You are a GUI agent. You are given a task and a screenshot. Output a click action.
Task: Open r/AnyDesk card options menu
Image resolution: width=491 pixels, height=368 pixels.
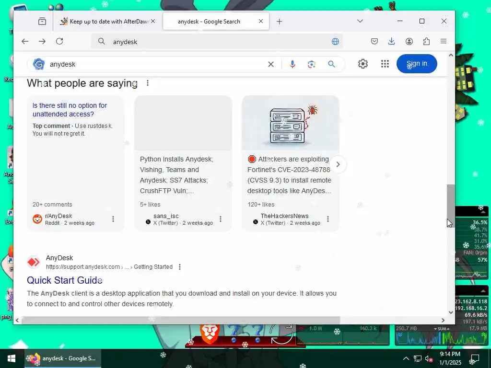(113, 219)
